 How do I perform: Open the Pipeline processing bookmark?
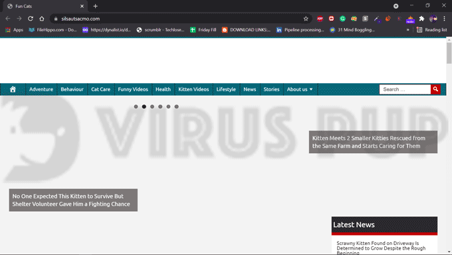tap(300, 30)
